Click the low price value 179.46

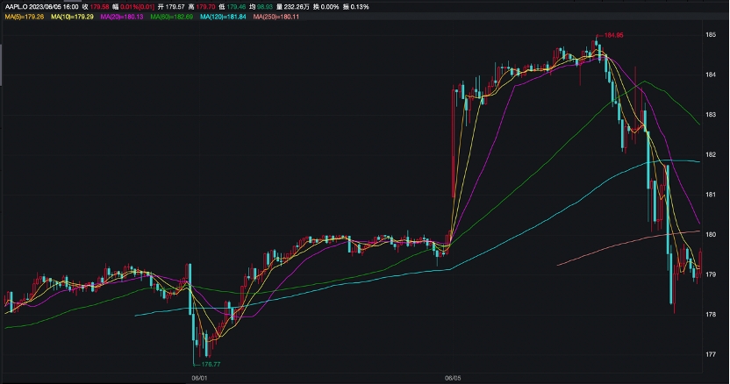[237, 7]
